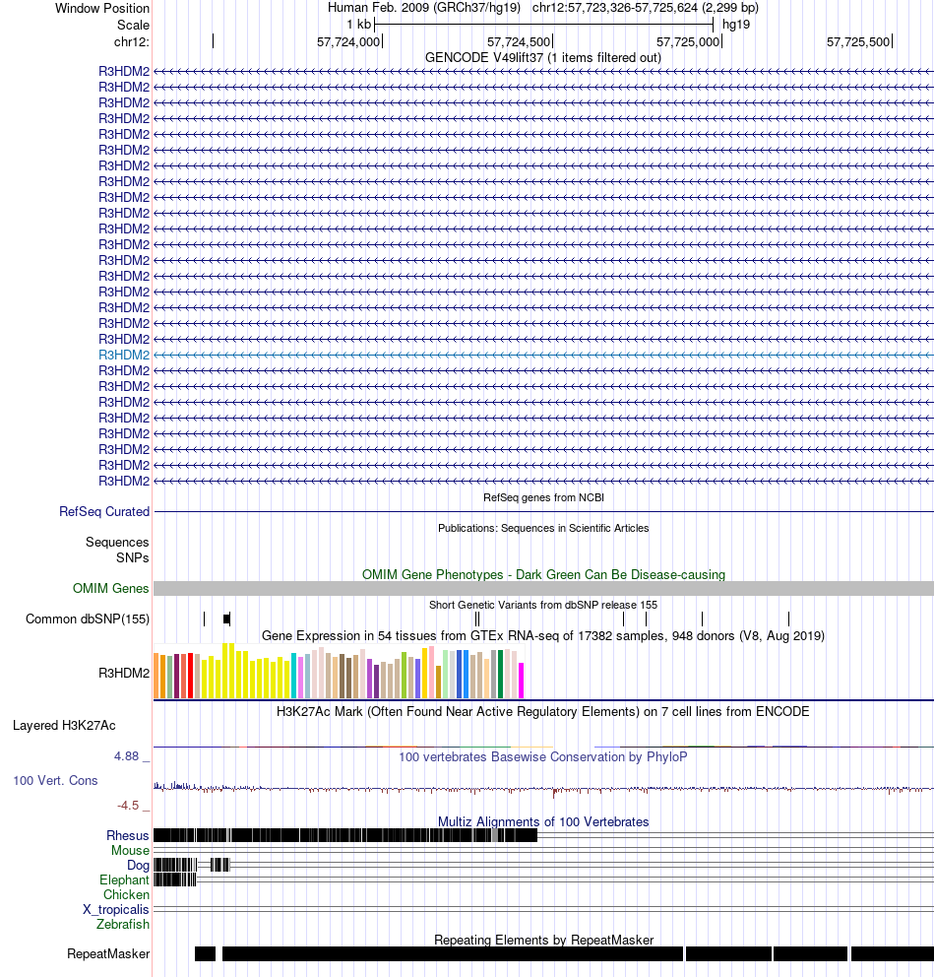Click the Dog alignment label

(x=138, y=865)
